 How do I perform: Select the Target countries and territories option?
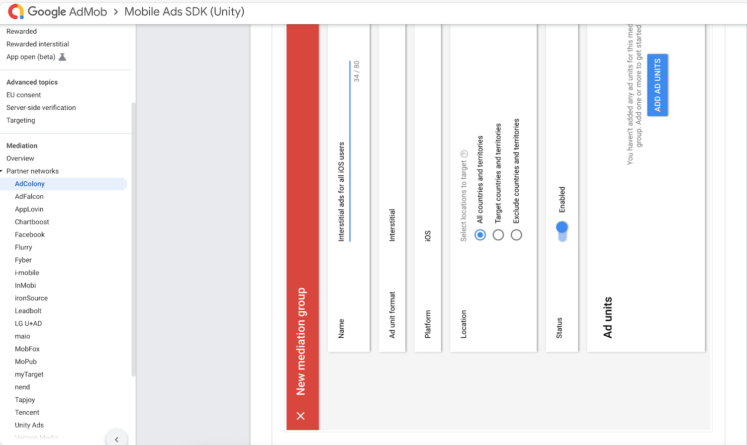click(x=498, y=234)
